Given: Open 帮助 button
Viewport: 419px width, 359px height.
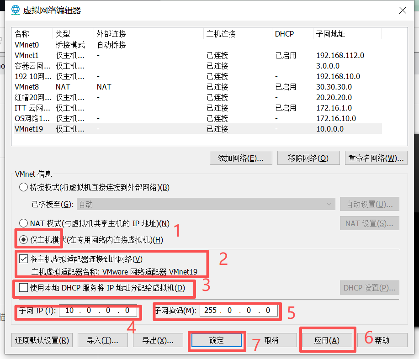Looking at the screenshot, I should pyautogui.click(x=382, y=340).
